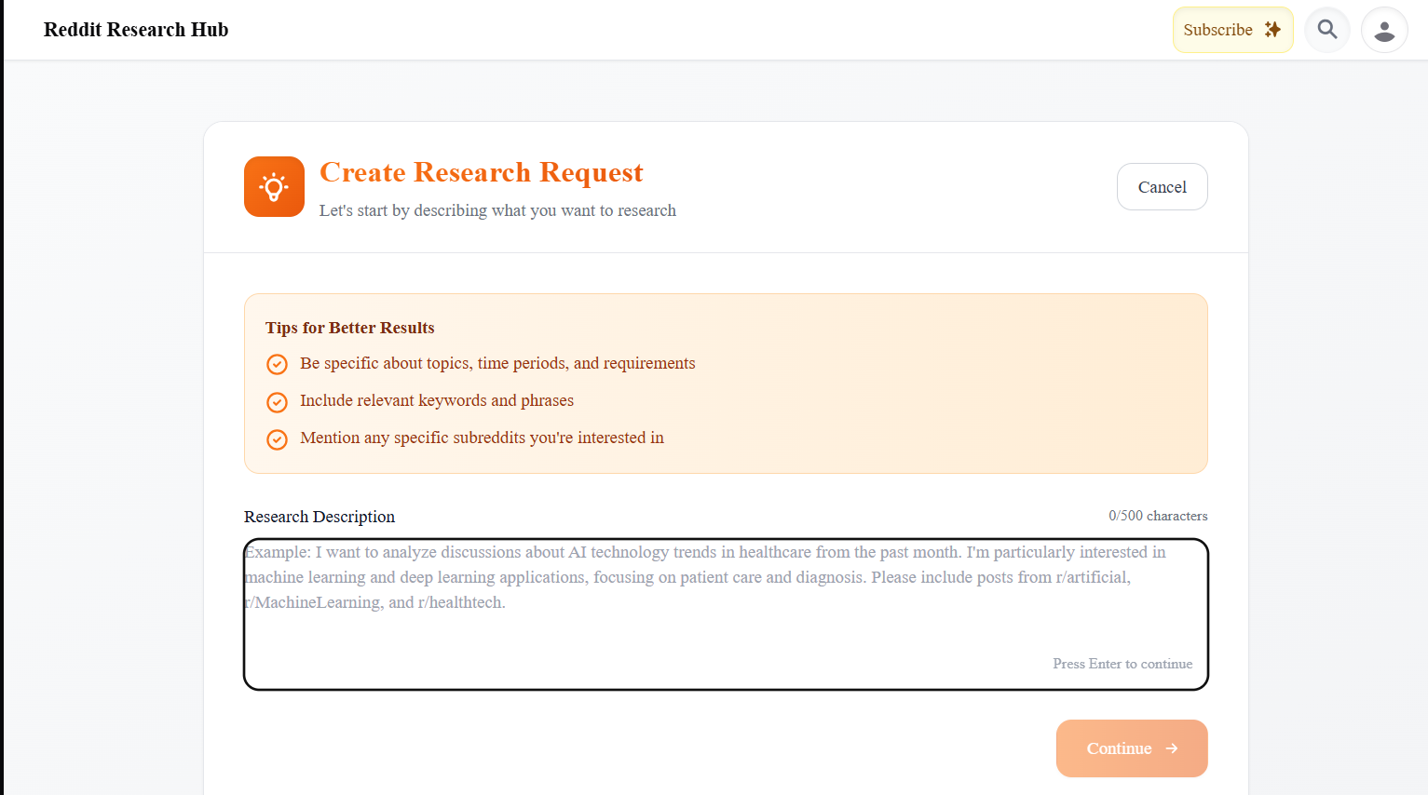Image resolution: width=1428 pixels, height=795 pixels.
Task: Click the 'Research Description' label
Action: point(320,517)
